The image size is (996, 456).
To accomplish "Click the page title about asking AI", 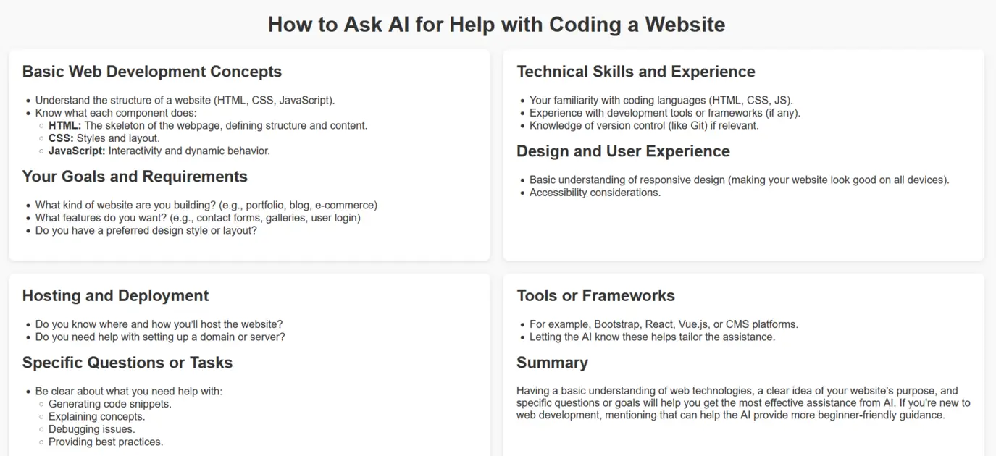I will pyautogui.click(x=497, y=25).
